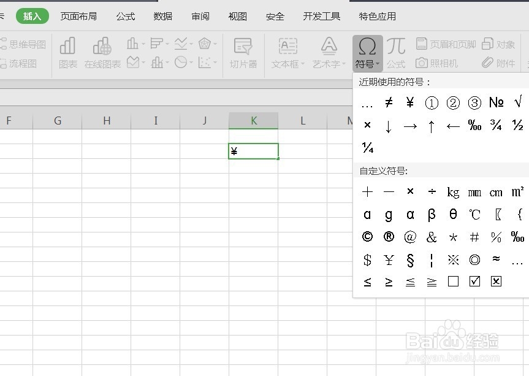Screen dimensions: 529x376
Task: Switch to the 数据 tab
Action: tap(162, 16)
